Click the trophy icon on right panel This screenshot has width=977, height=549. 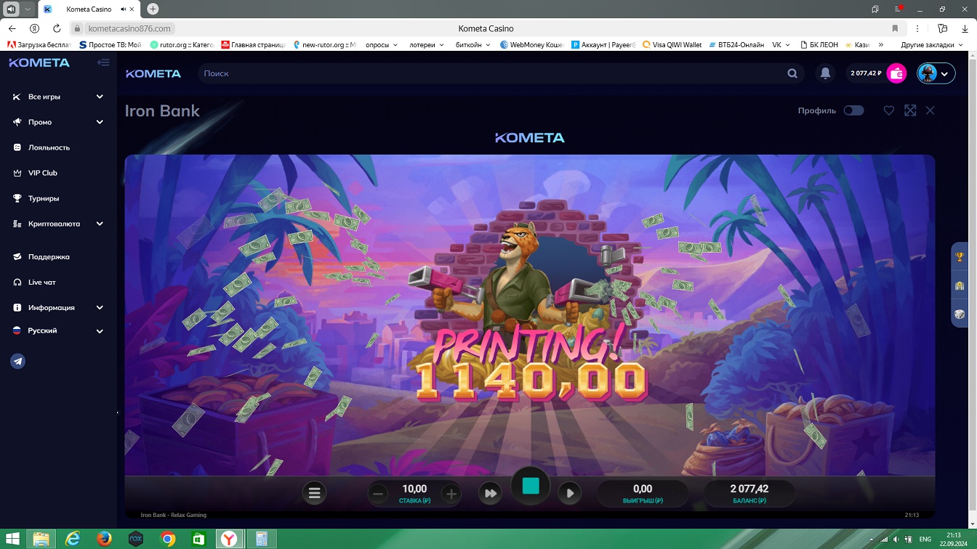point(960,257)
